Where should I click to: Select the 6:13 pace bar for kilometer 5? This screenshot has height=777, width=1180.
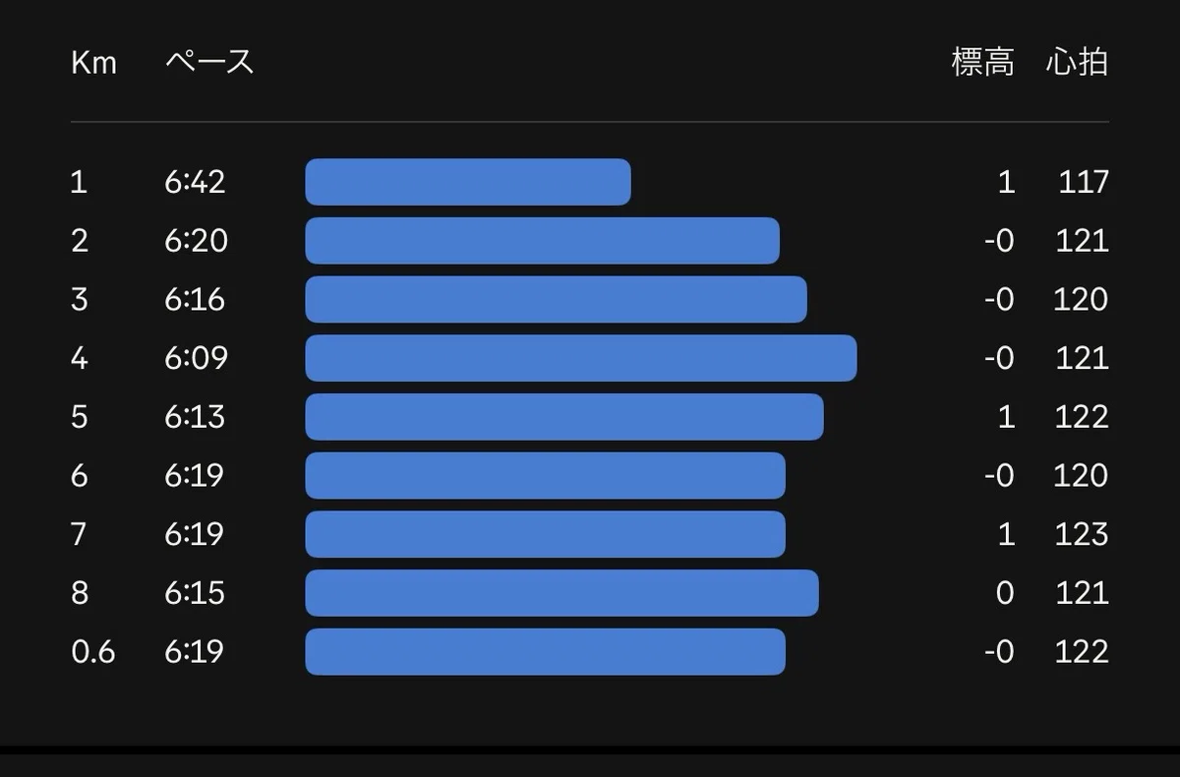(x=564, y=417)
